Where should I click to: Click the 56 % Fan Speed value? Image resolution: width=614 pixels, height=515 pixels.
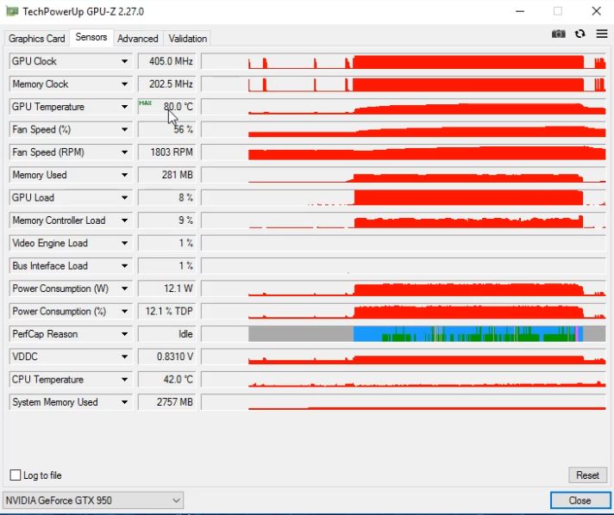point(166,129)
